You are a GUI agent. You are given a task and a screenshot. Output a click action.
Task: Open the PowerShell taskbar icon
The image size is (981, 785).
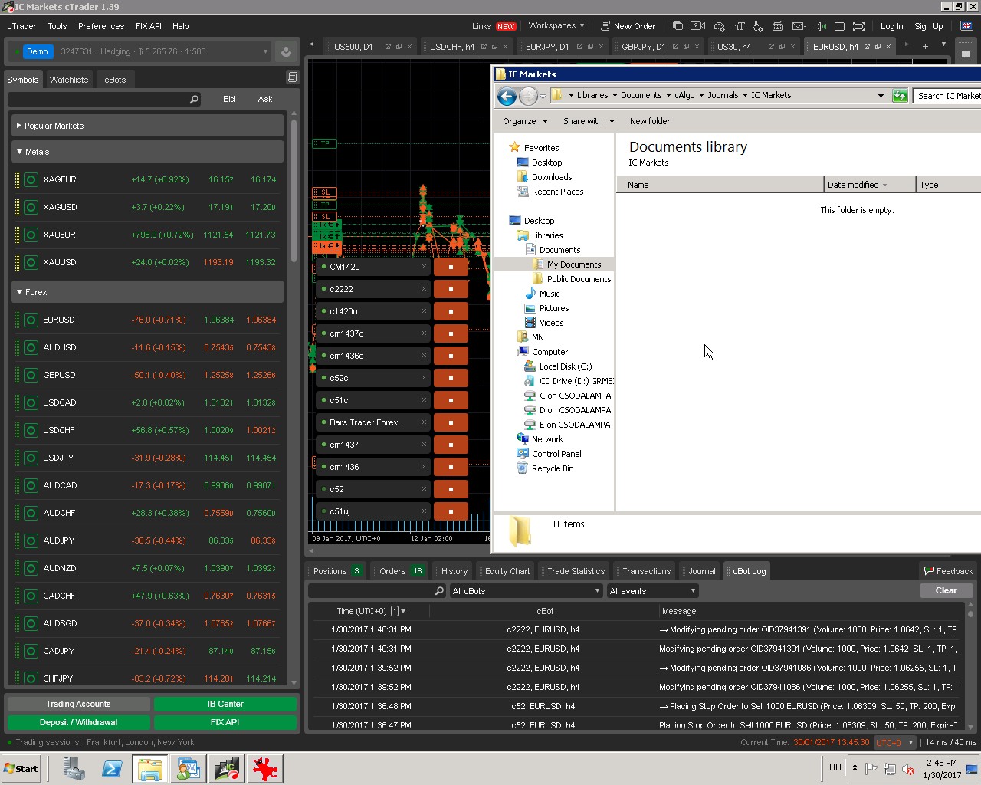click(112, 769)
